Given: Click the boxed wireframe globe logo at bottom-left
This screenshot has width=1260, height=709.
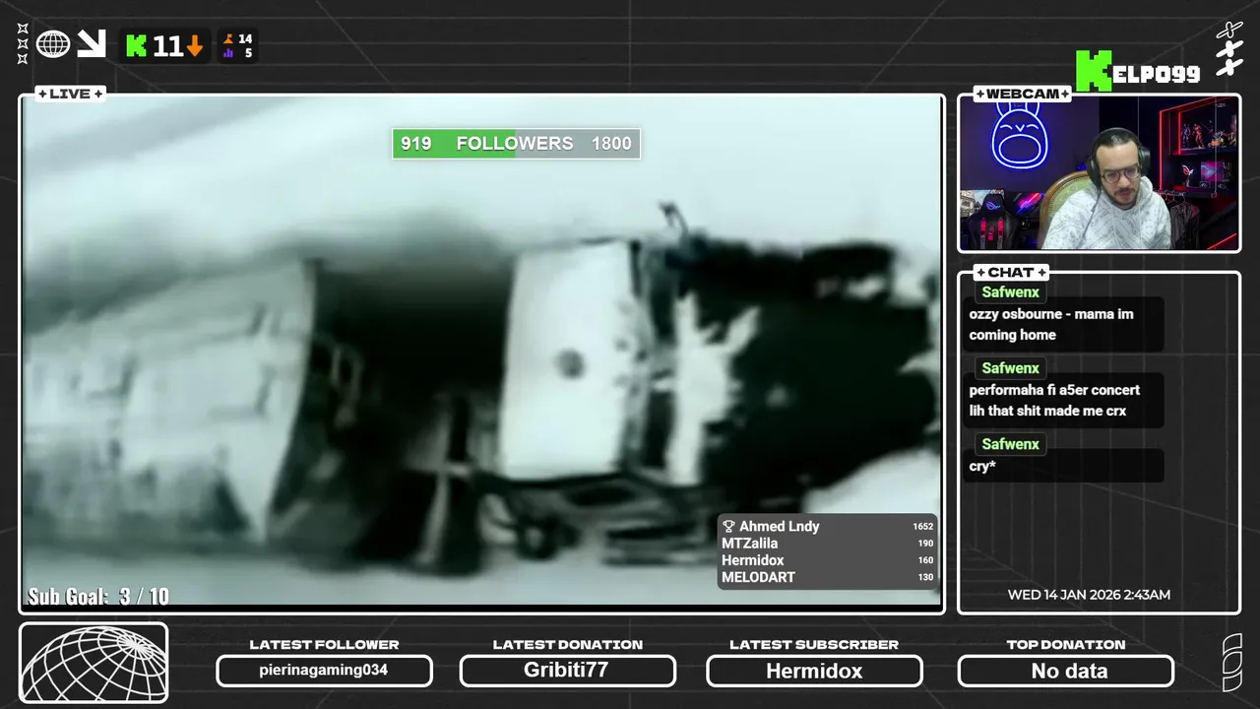Looking at the screenshot, I should point(94,663).
